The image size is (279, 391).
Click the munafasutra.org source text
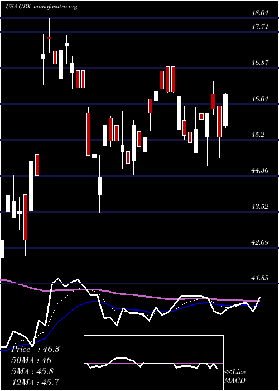tap(55, 7)
